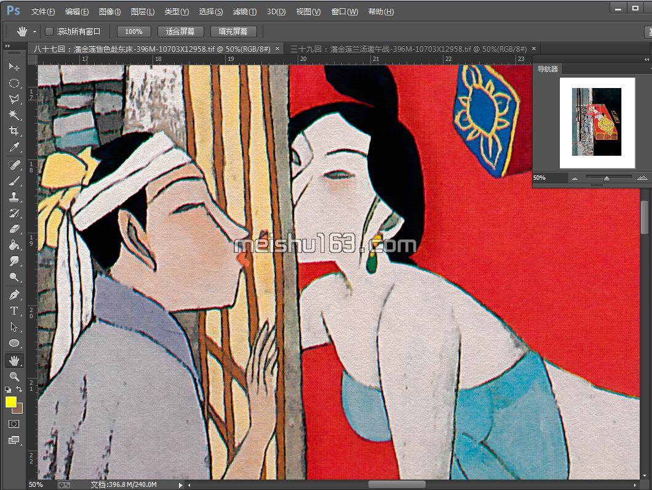Select the Polygonal Lasso tool
The width and height of the screenshot is (652, 490).
[x=14, y=98]
